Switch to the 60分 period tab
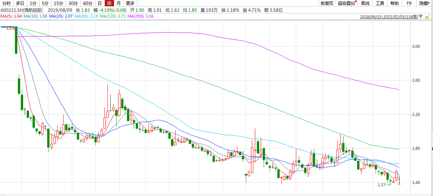Viewport: 433px width, 196px height. click(x=87, y=3)
